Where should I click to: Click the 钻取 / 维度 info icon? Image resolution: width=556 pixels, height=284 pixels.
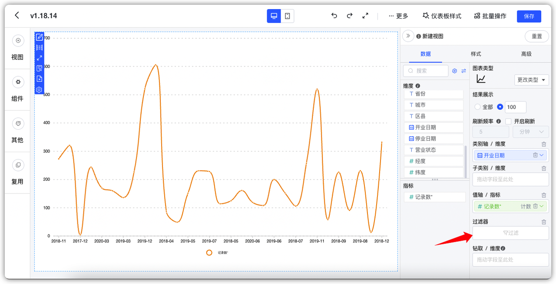point(503,248)
